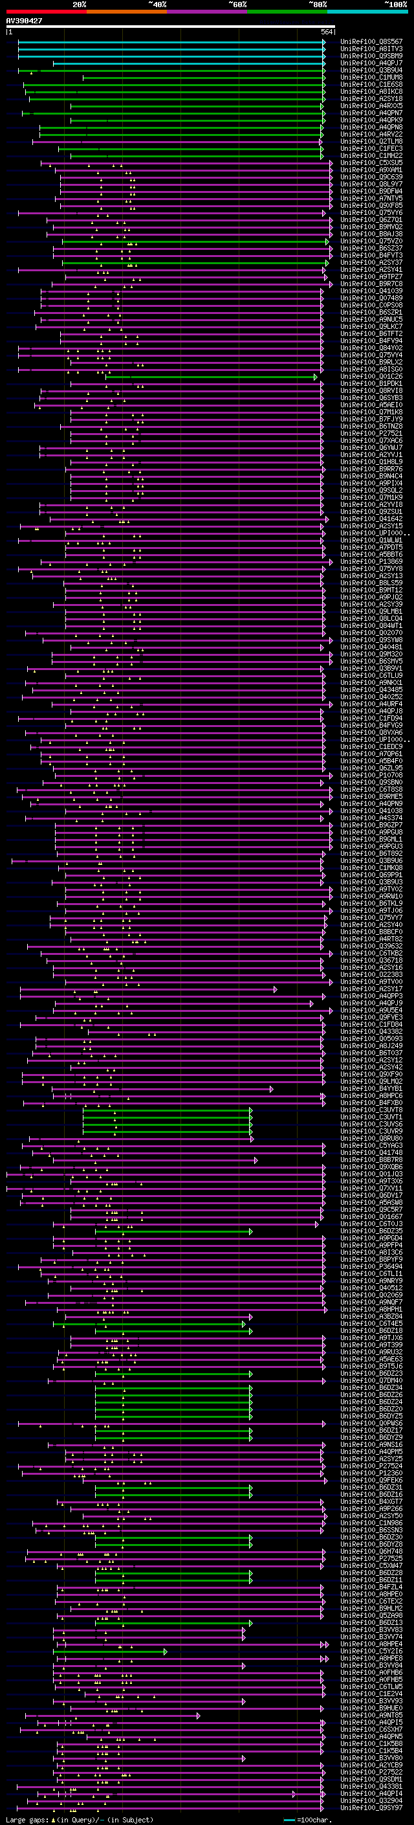Click label UniRef100_A9TPZ7

371,277
